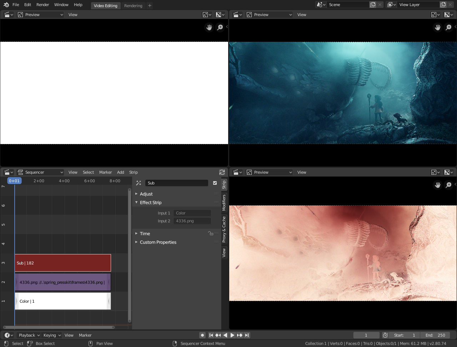This screenshot has width=457, height=347.
Task: Enable auto keyframe recording with the record dot icon
Action: pos(202,335)
